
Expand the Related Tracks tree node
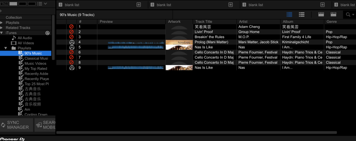coord(2,28)
